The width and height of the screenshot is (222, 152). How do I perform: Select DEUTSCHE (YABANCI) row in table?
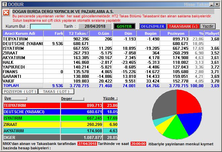23,43
